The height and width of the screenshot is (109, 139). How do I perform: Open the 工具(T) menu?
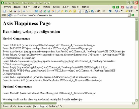click(66, 7)
